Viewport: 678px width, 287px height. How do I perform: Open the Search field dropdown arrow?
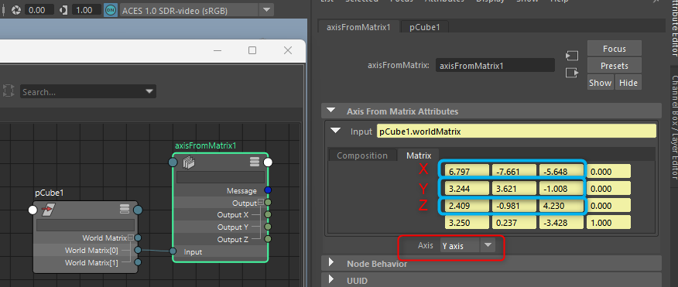click(x=150, y=91)
